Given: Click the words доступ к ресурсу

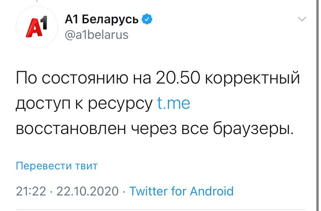Looking at the screenshot, I should (84, 105).
